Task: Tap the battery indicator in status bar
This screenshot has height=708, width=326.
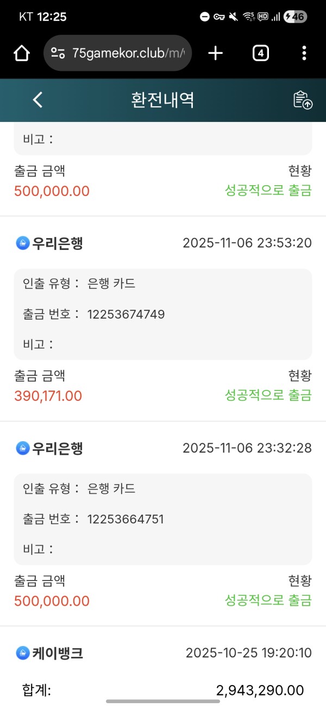Action: (296, 17)
